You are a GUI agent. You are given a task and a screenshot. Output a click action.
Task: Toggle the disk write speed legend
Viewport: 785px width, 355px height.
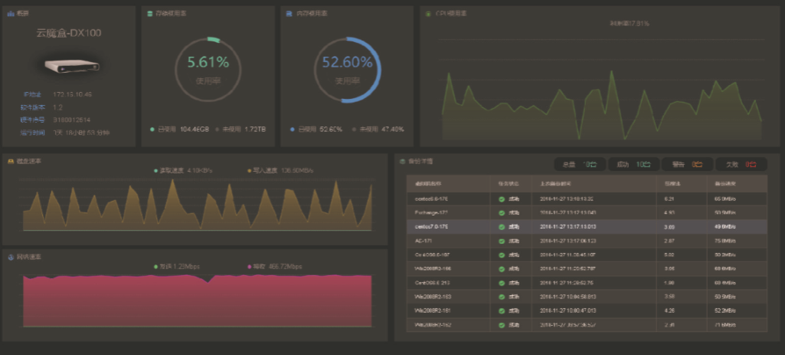point(272,170)
